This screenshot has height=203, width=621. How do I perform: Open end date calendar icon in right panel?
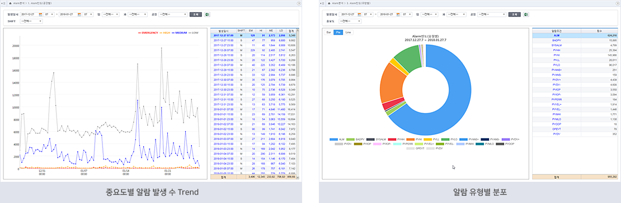398,14
